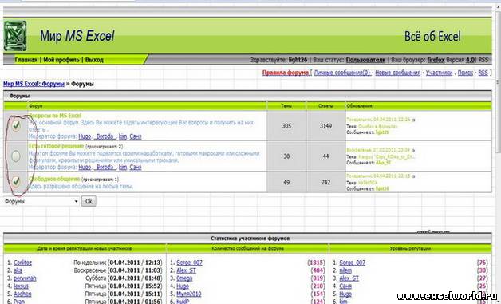The height and width of the screenshot is (304, 501).
Task: Click the arrow icon after the 04.04.2011 22:26 date
Action: 413,120
